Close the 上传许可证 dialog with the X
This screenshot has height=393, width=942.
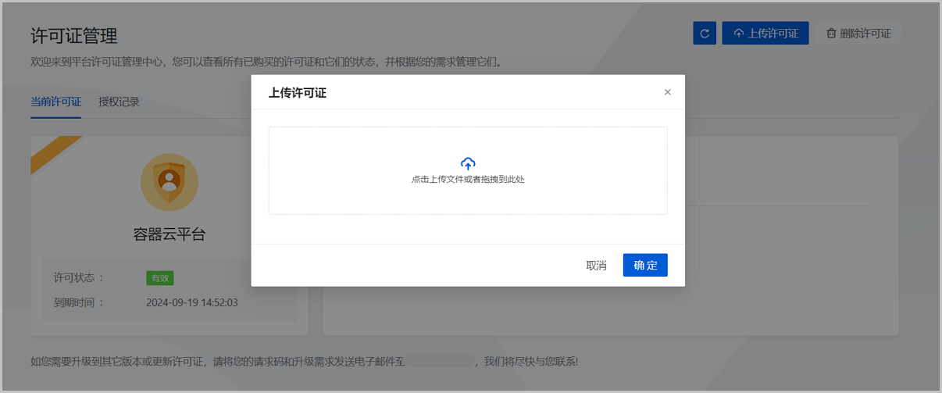click(667, 92)
